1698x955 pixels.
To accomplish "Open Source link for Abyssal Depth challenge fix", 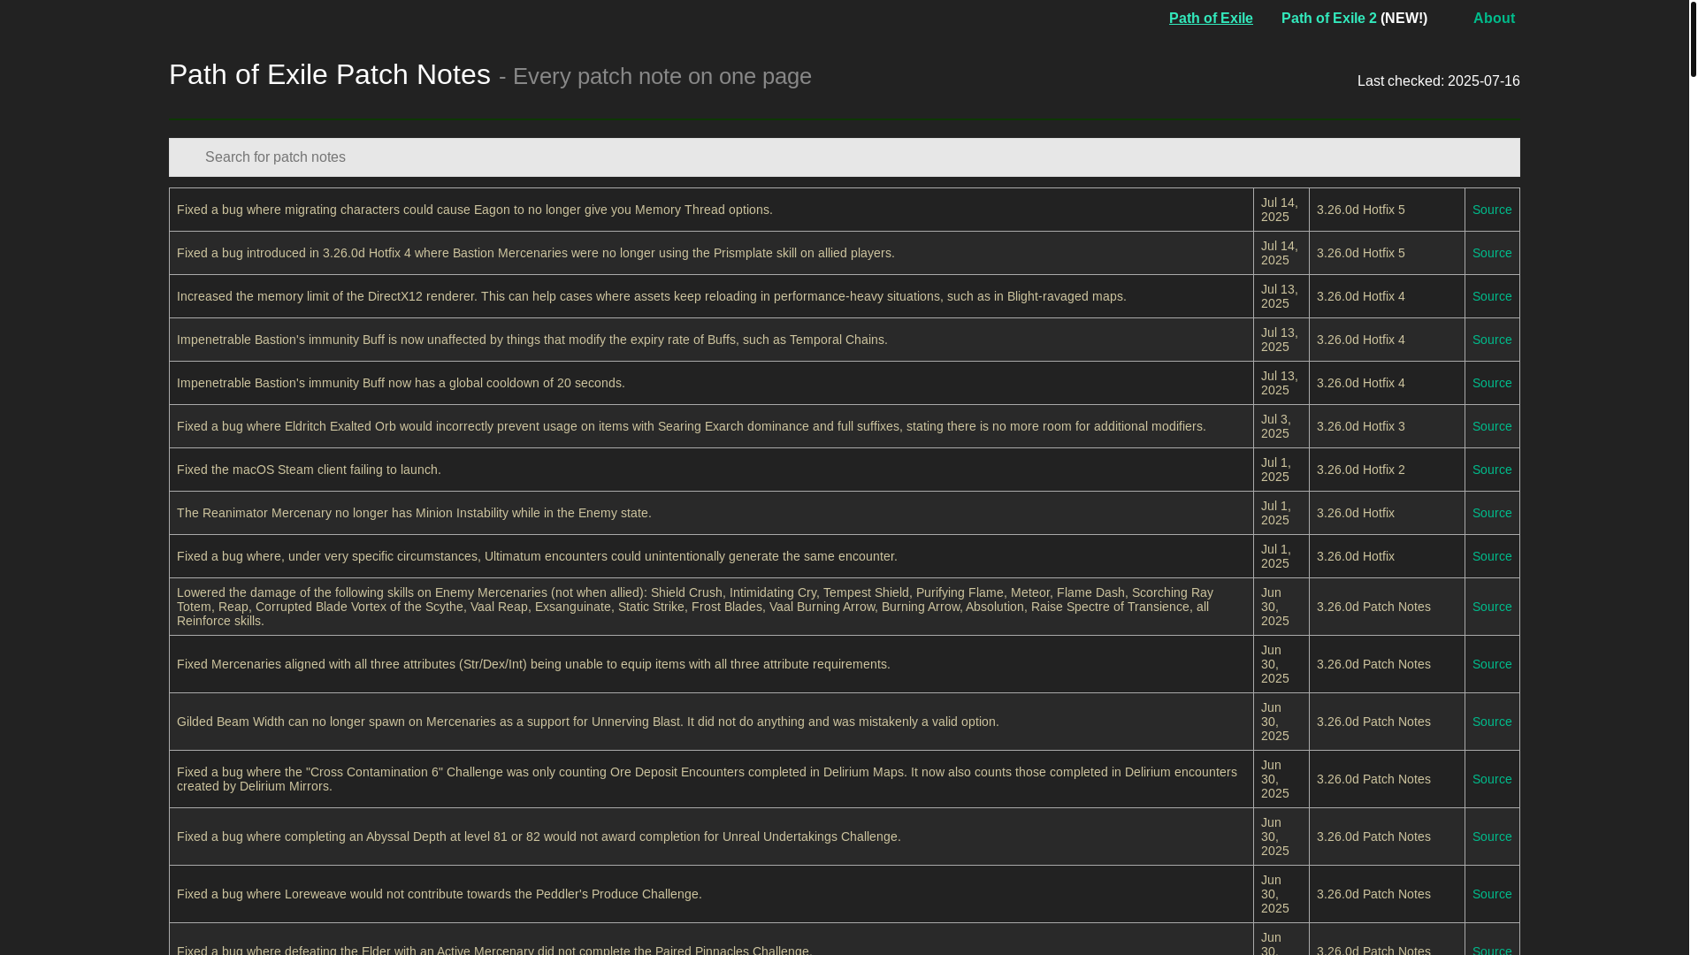I will click(1491, 837).
